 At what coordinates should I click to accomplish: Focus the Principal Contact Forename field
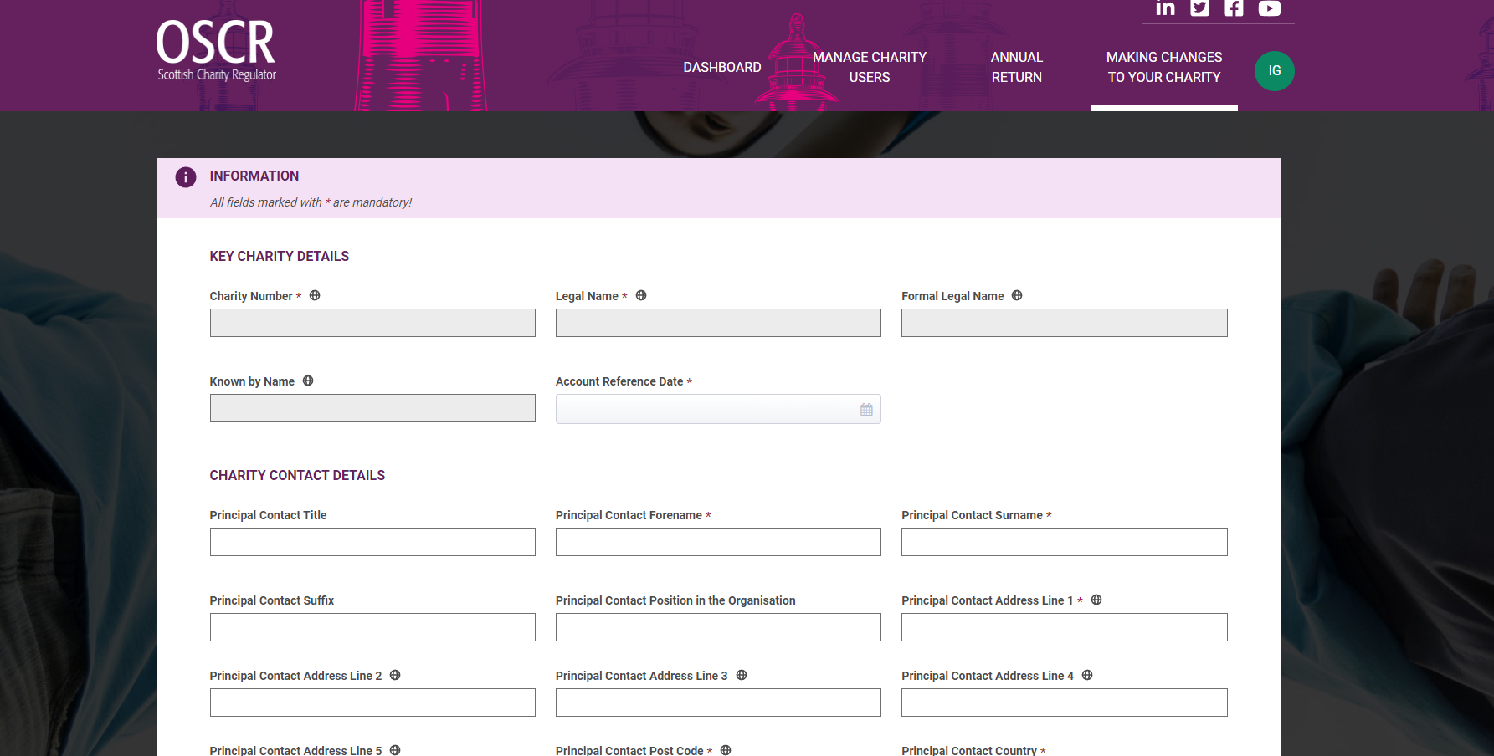click(718, 542)
